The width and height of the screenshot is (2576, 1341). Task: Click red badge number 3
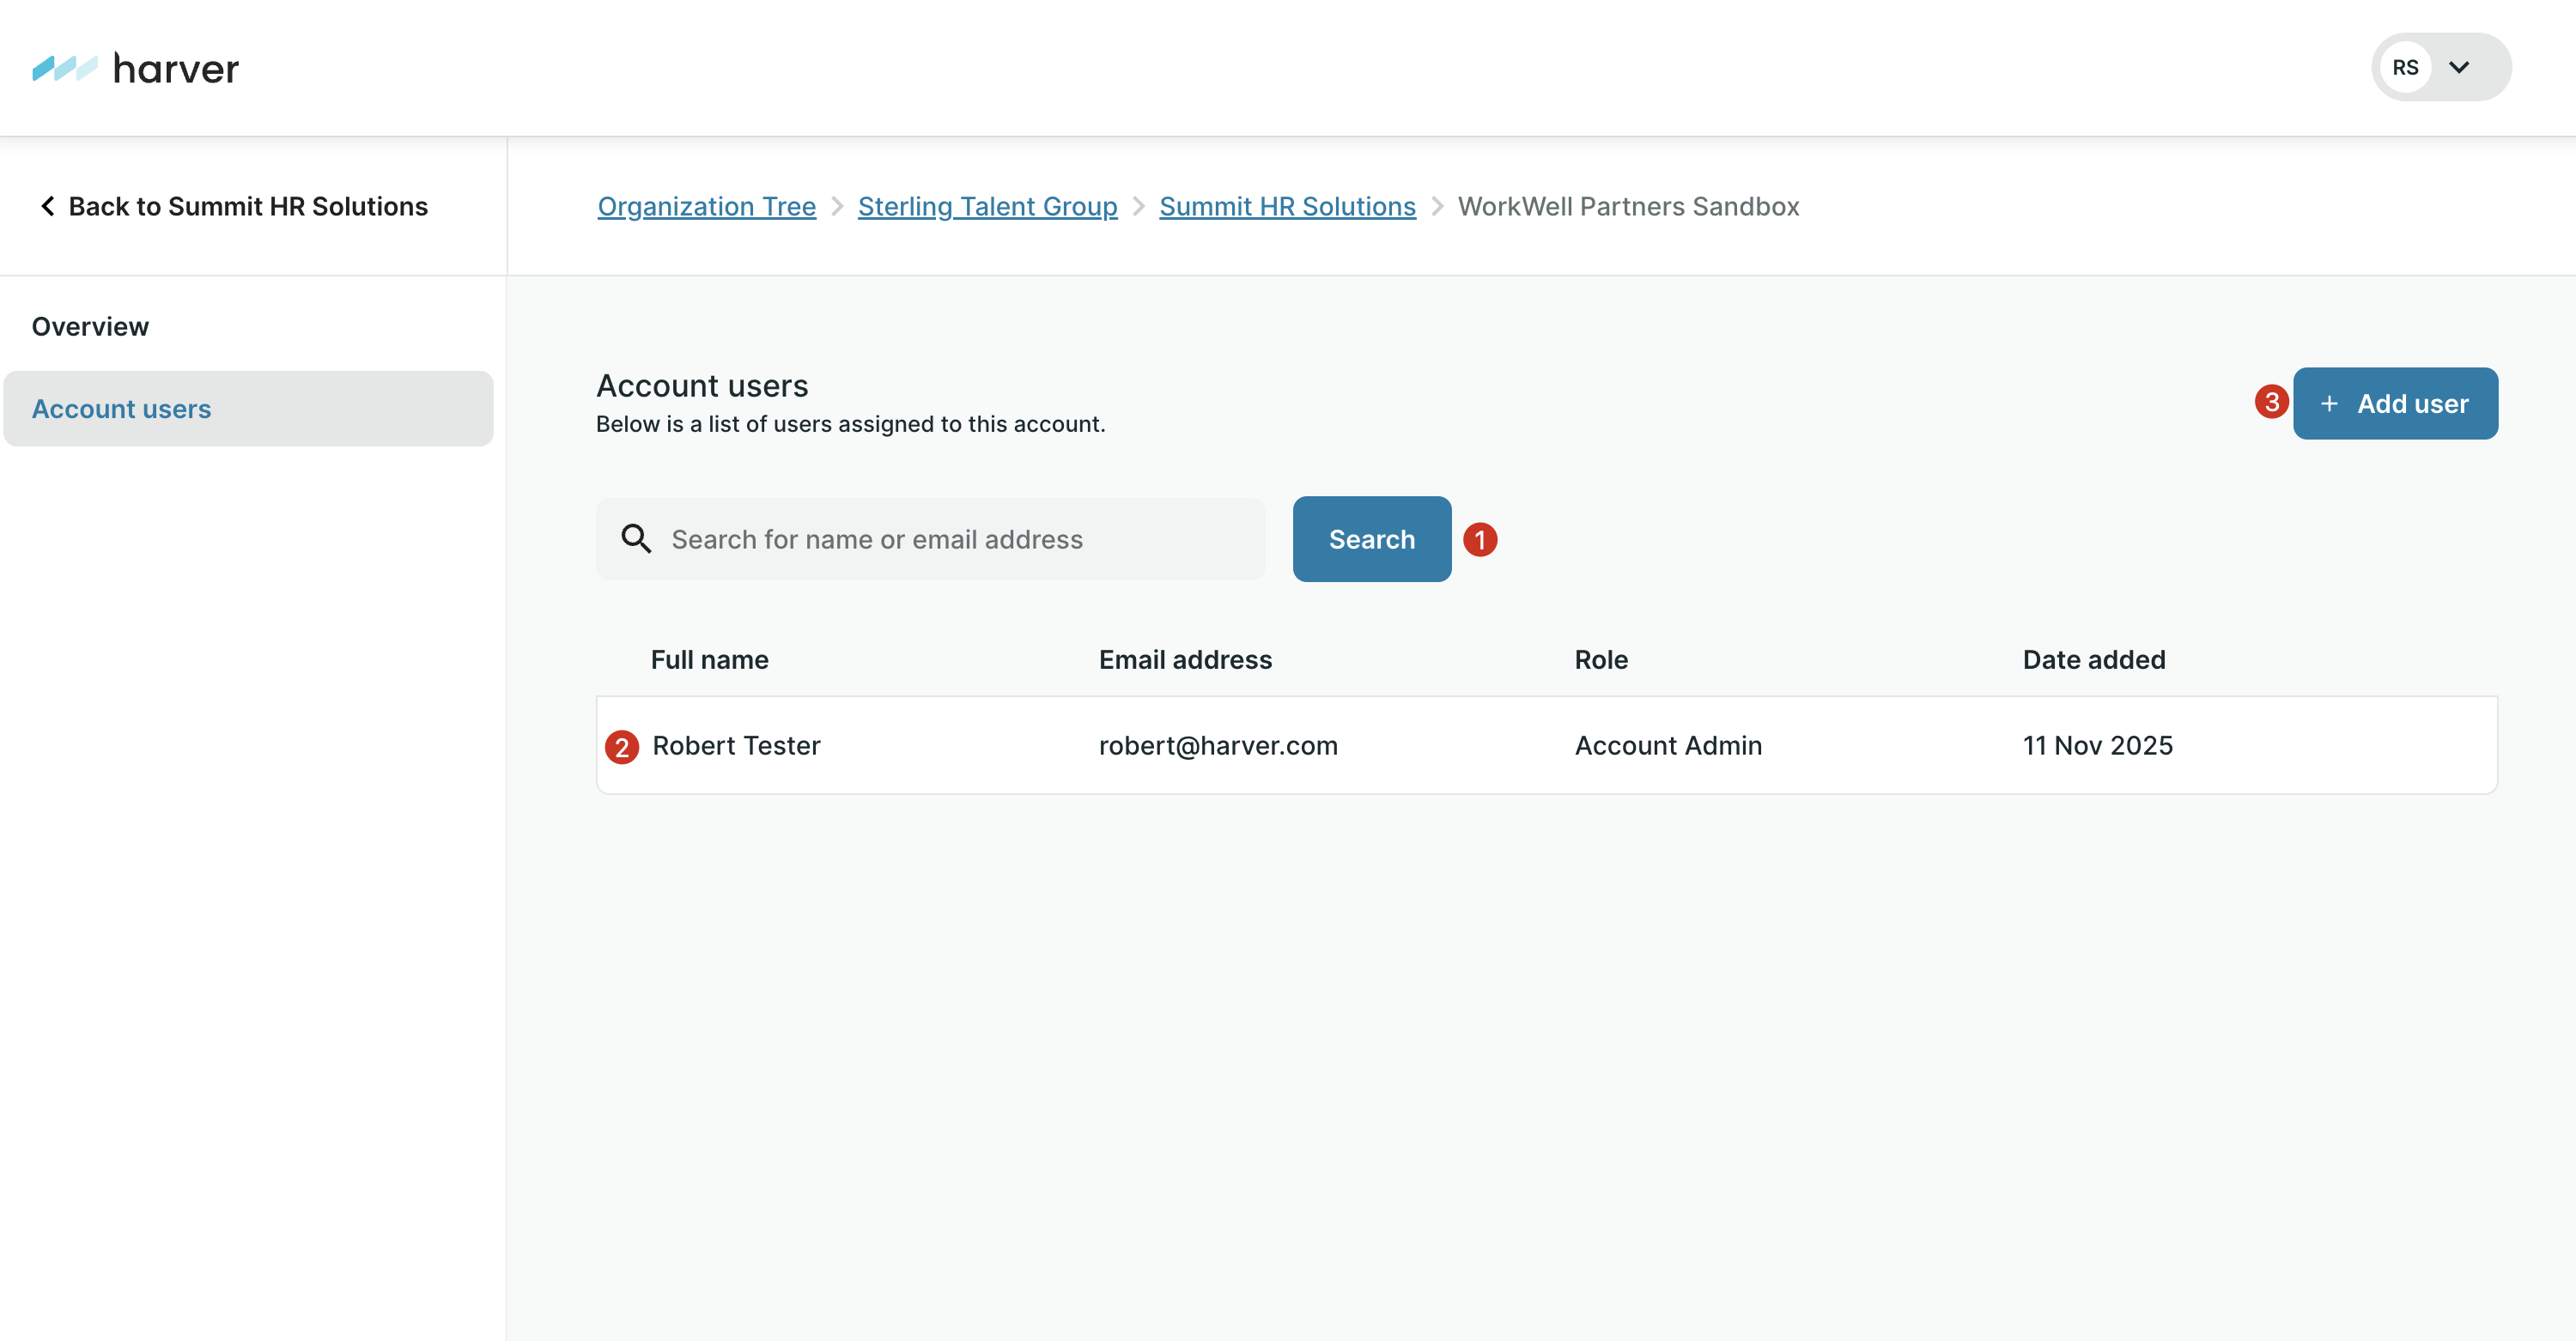pos(2271,402)
